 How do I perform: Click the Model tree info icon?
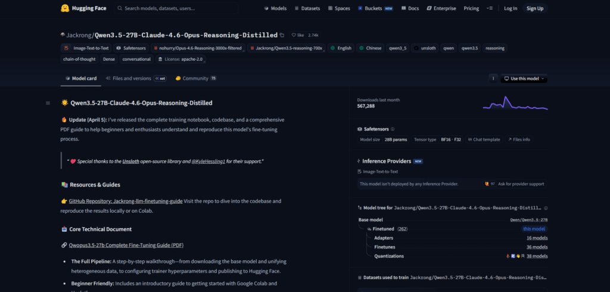click(546, 209)
